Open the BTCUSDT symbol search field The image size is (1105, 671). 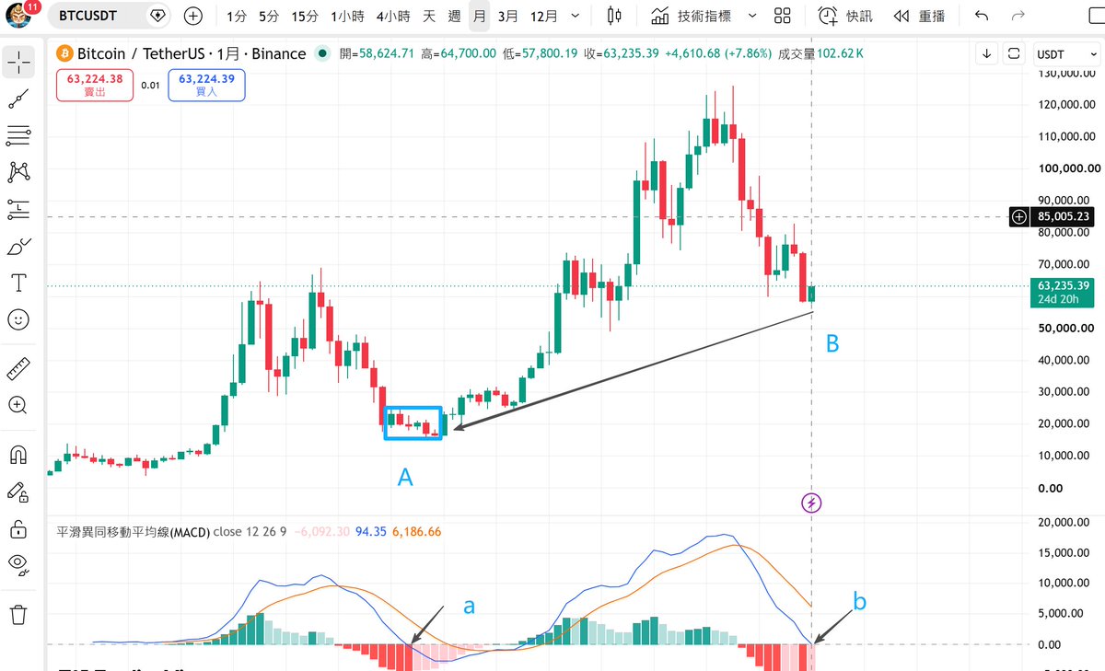click(110, 16)
